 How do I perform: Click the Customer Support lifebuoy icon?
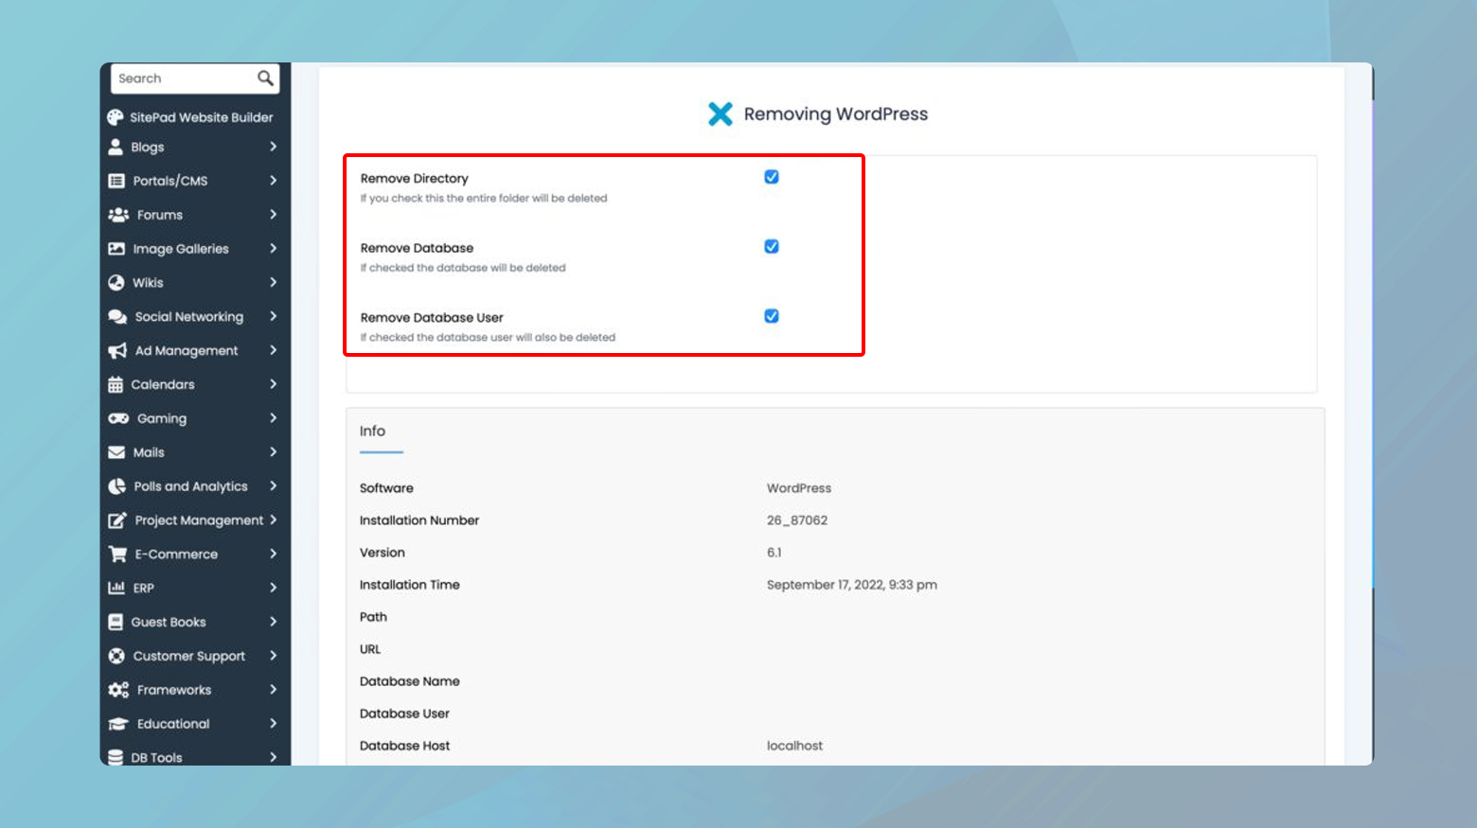point(116,656)
